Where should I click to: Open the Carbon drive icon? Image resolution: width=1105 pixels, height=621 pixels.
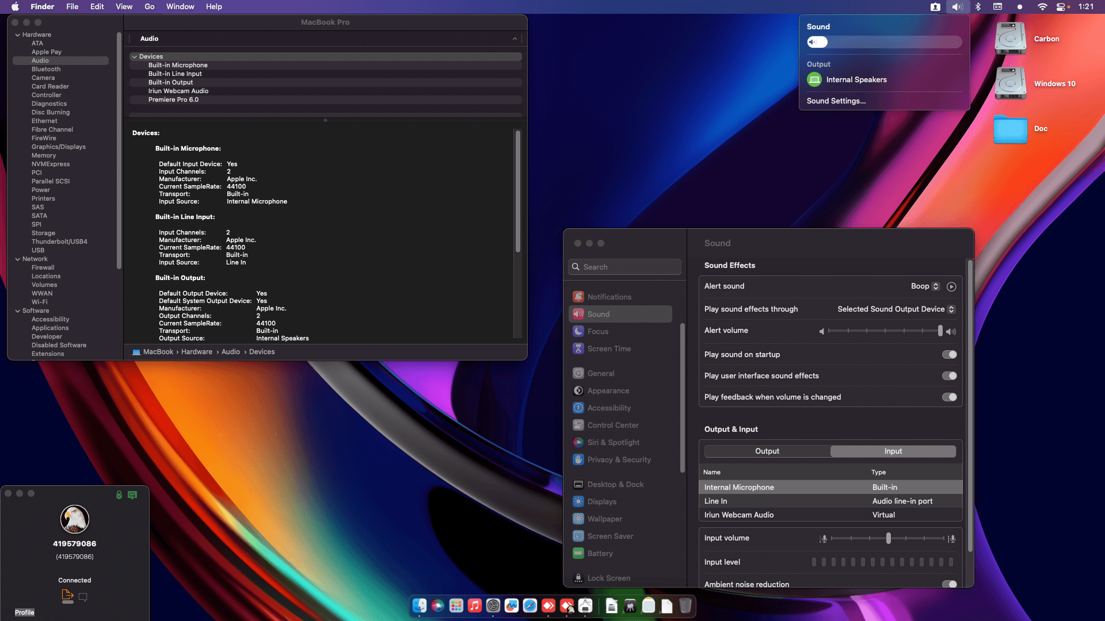[x=1011, y=39]
